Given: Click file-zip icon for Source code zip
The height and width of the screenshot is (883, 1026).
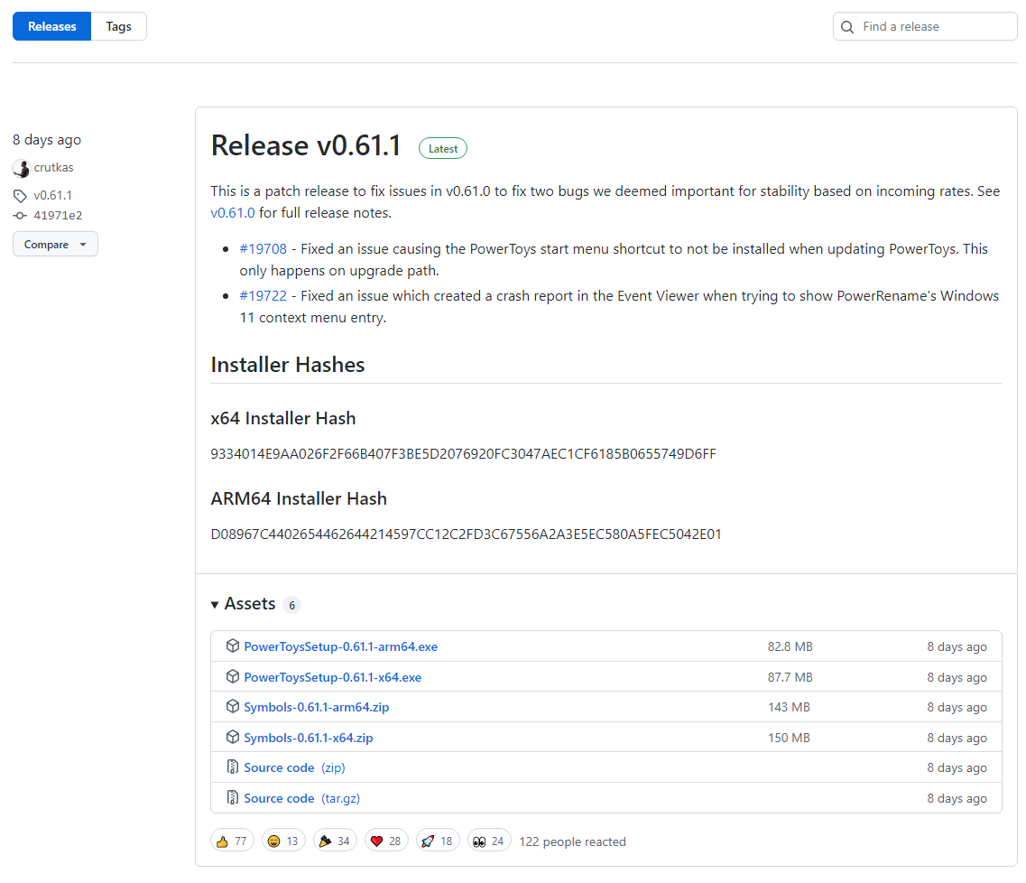Looking at the screenshot, I should pos(232,767).
